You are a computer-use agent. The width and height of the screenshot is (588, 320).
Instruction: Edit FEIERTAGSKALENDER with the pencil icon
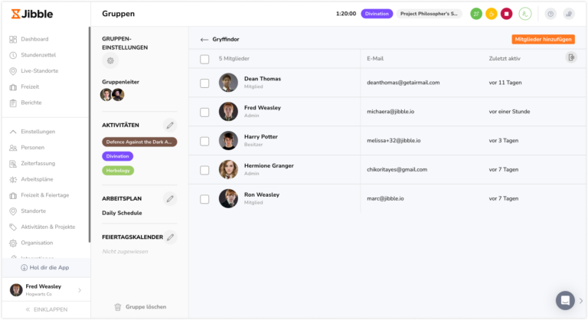[171, 237]
